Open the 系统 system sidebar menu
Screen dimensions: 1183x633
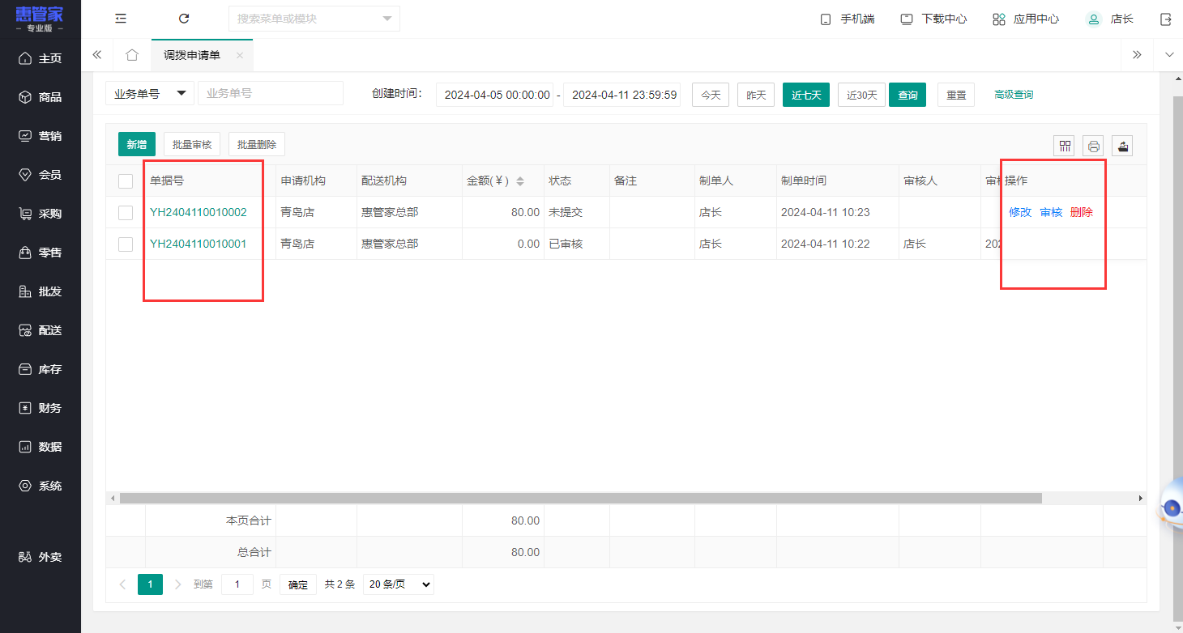(x=41, y=486)
